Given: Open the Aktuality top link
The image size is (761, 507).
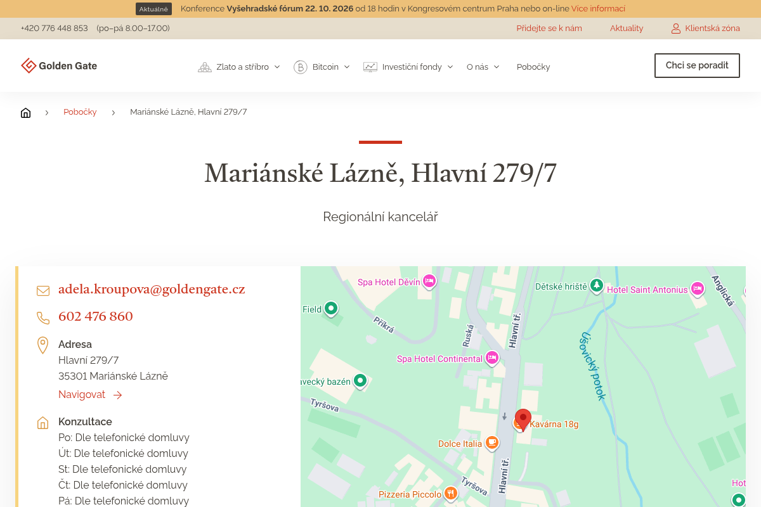Looking at the screenshot, I should [627, 29].
